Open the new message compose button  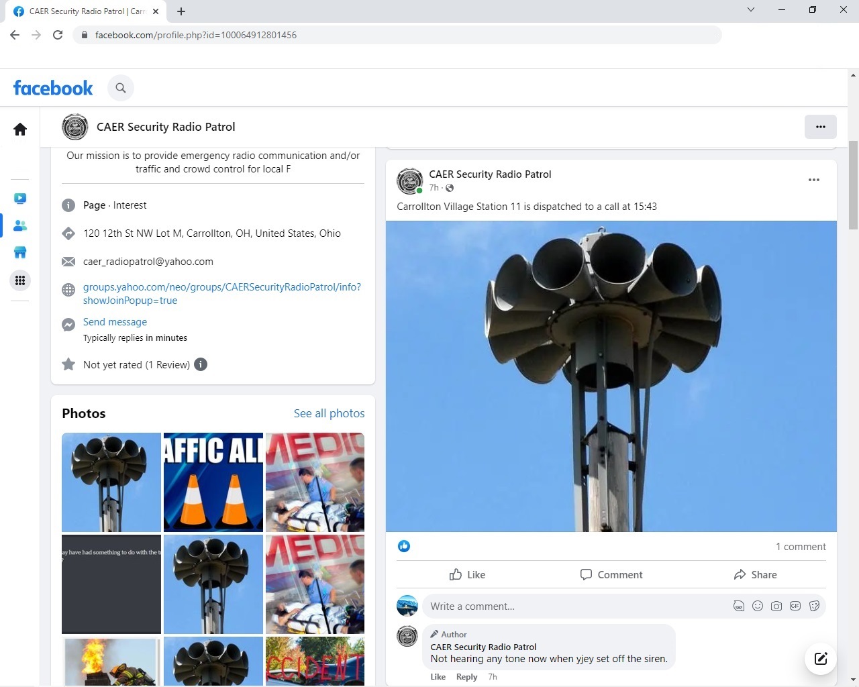(x=821, y=658)
